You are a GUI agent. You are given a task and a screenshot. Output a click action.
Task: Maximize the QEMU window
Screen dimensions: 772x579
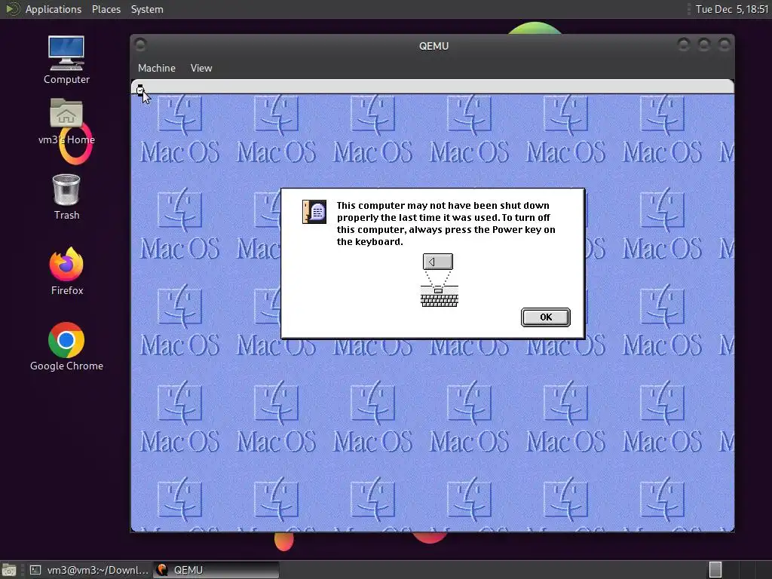pyautogui.click(x=703, y=44)
